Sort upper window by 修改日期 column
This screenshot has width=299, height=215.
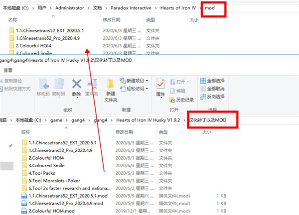click(x=112, y=19)
